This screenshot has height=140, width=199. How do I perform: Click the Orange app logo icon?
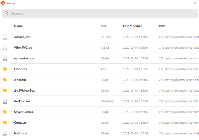coord(3,3)
